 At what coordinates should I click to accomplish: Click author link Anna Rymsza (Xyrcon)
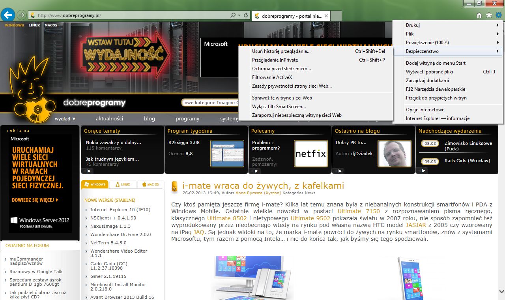(258, 193)
